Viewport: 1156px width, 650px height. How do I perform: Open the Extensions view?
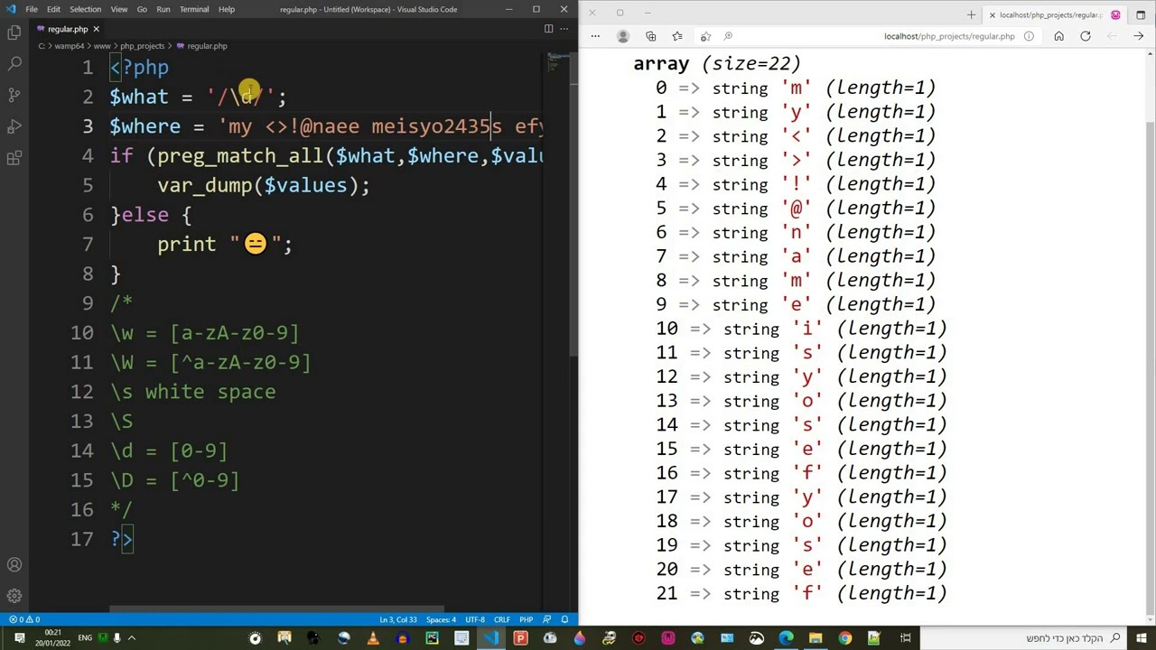(14, 158)
